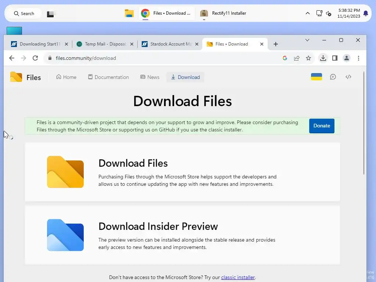The height and width of the screenshot is (282, 376).
Task: Open the source code brackets icon
Action: [348, 77]
